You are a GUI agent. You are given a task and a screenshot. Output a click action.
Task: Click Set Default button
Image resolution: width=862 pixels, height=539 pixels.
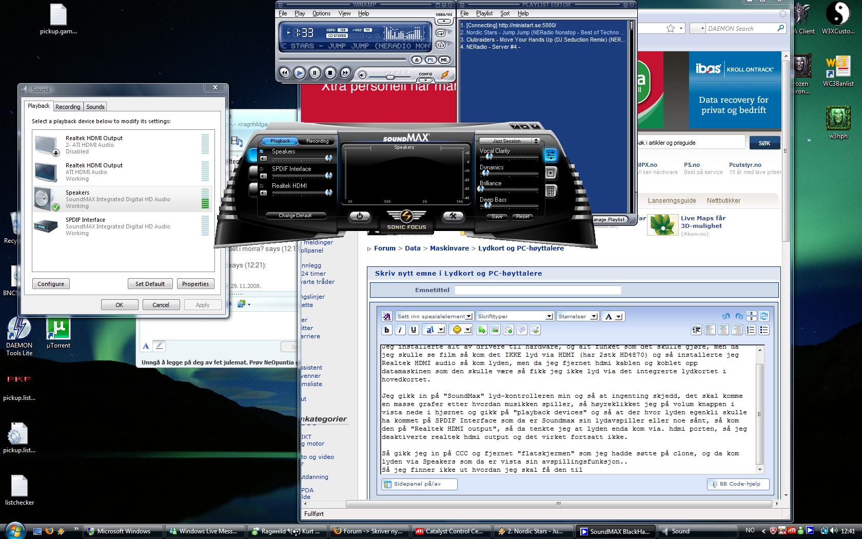point(150,284)
